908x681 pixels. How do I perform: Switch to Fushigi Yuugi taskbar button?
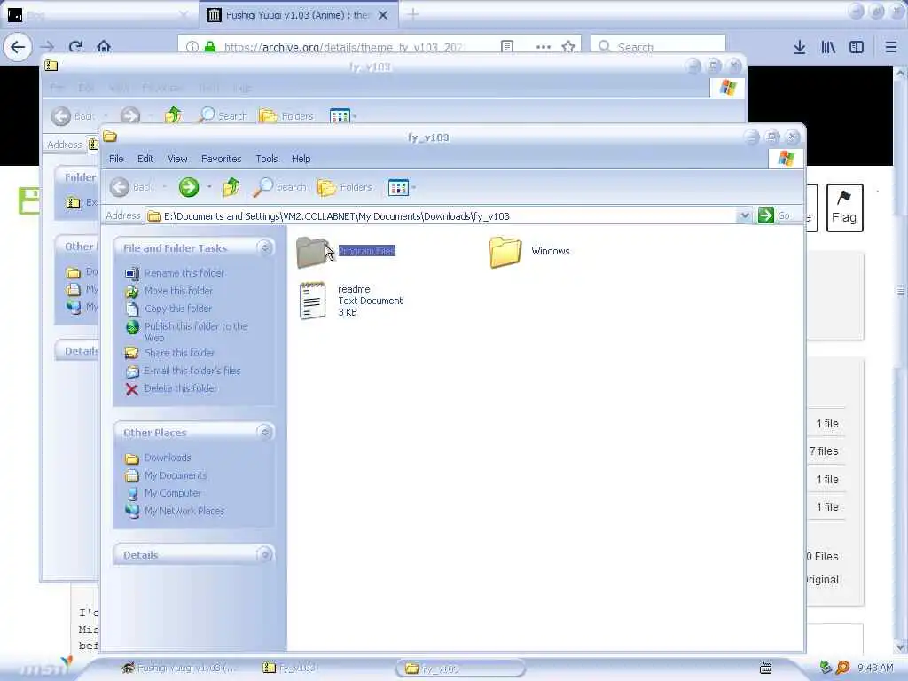pyautogui.click(x=178, y=669)
